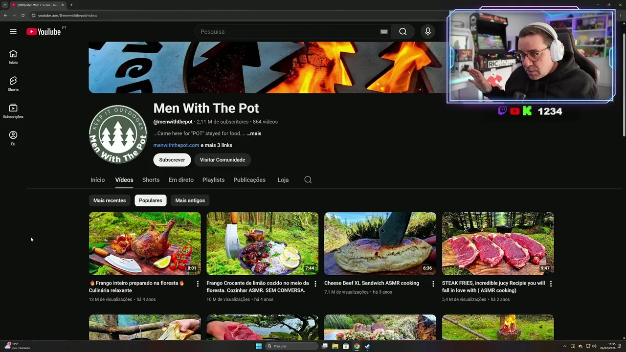Open the Windows Start menu
The image size is (626, 352).
tap(259, 346)
